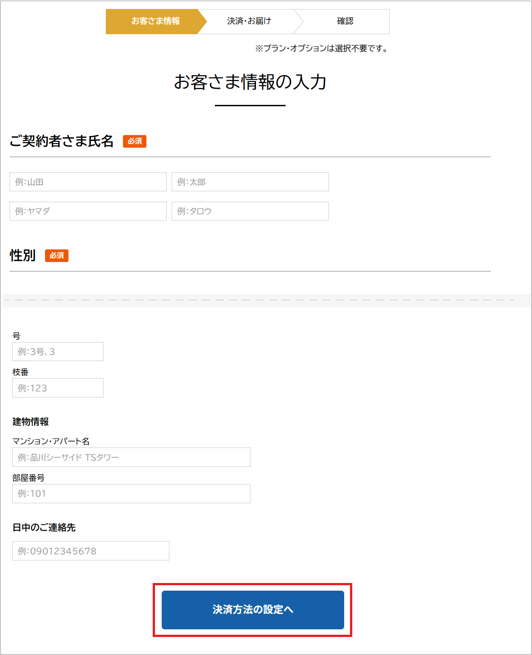Select the マンション・アパート名 input box
532x655 pixels.
tap(131, 457)
